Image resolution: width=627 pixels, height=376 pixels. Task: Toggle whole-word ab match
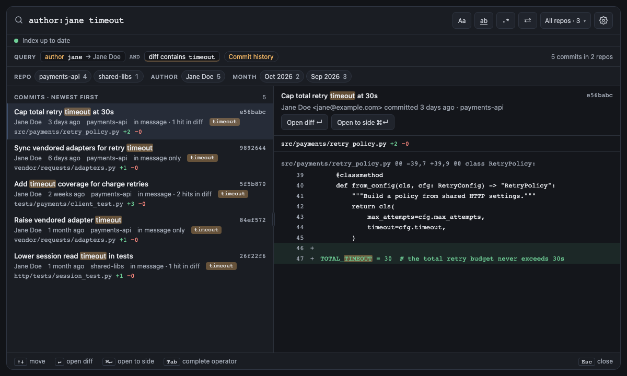click(x=484, y=20)
